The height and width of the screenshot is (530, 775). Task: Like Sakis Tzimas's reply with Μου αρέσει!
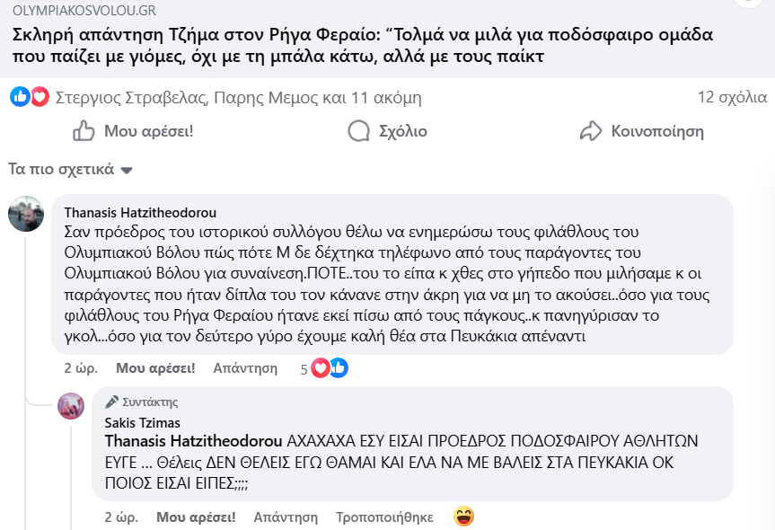coord(196,517)
